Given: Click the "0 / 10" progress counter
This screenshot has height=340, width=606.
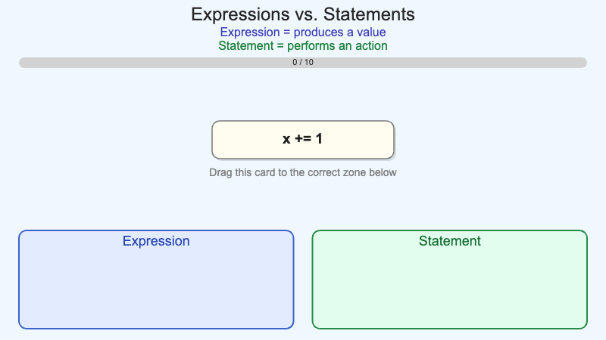Looking at the screenshot, I should pyautogui.click(x=303, y=63).
